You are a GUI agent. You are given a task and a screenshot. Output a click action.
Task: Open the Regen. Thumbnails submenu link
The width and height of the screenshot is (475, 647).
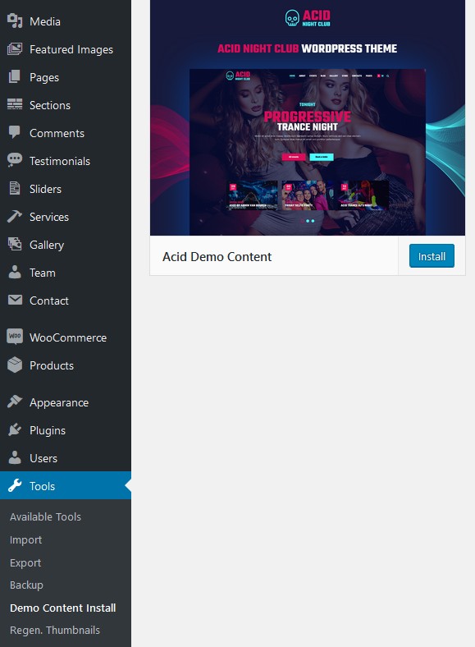55,630
